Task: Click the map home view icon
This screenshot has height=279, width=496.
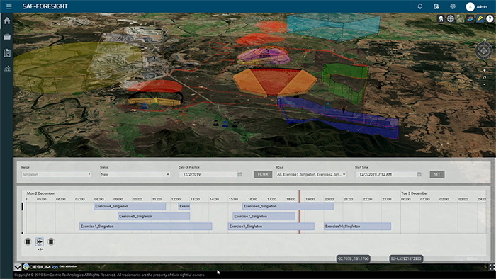Action: tap(441, 18)
